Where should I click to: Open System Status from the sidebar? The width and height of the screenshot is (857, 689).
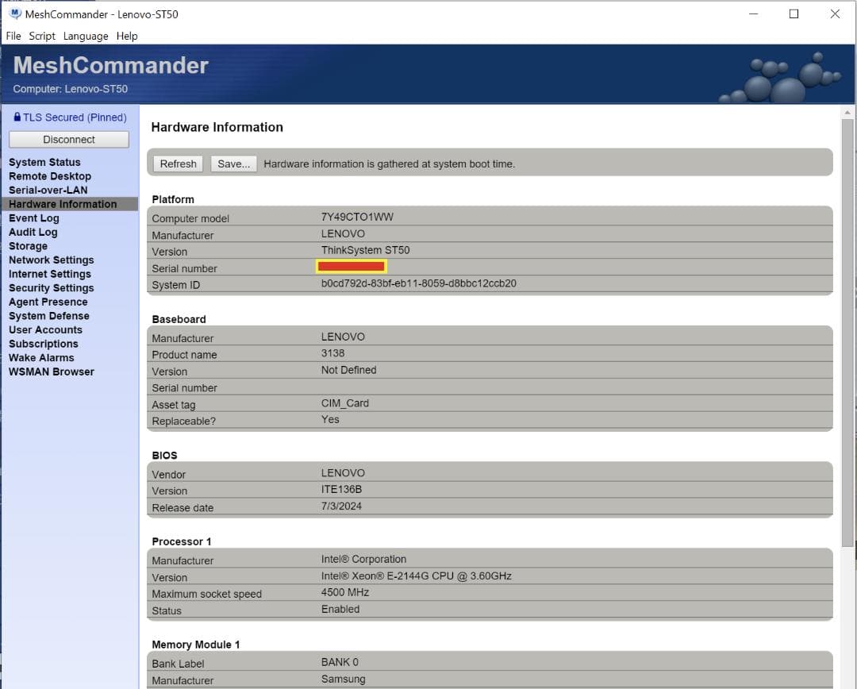coord(44,162)
